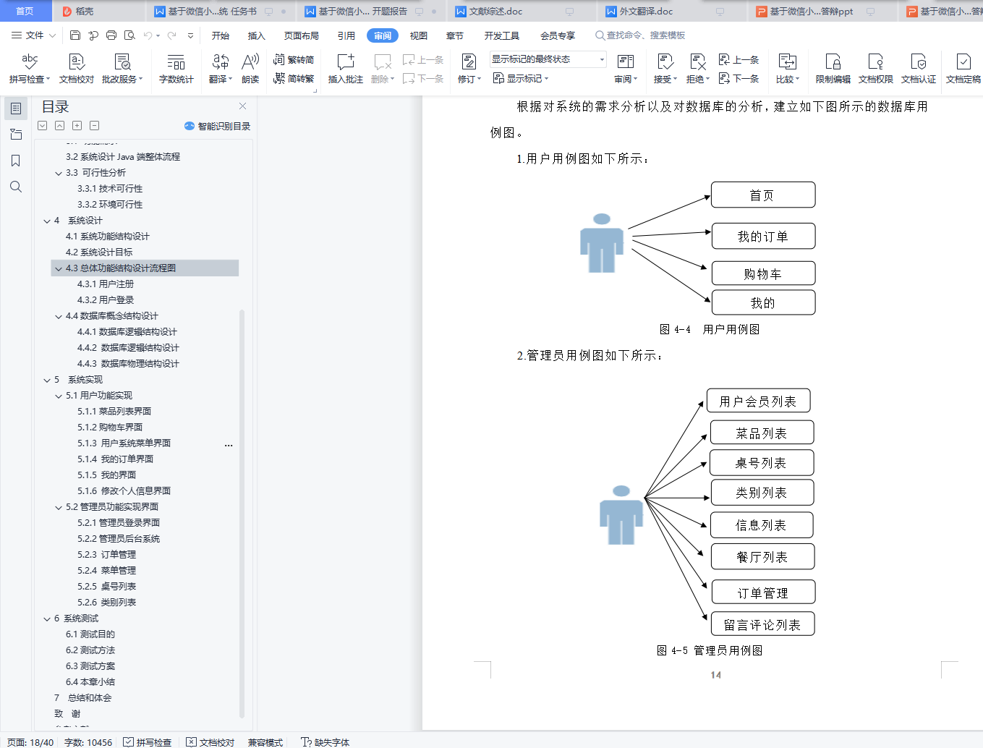Screen dimensions: 983x748
Task: Convert text with 简转繁
Action: tap(294, 78)
